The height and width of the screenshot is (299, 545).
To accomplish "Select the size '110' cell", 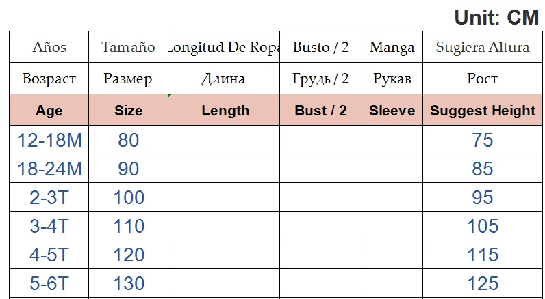I will [x=128, y=227].
